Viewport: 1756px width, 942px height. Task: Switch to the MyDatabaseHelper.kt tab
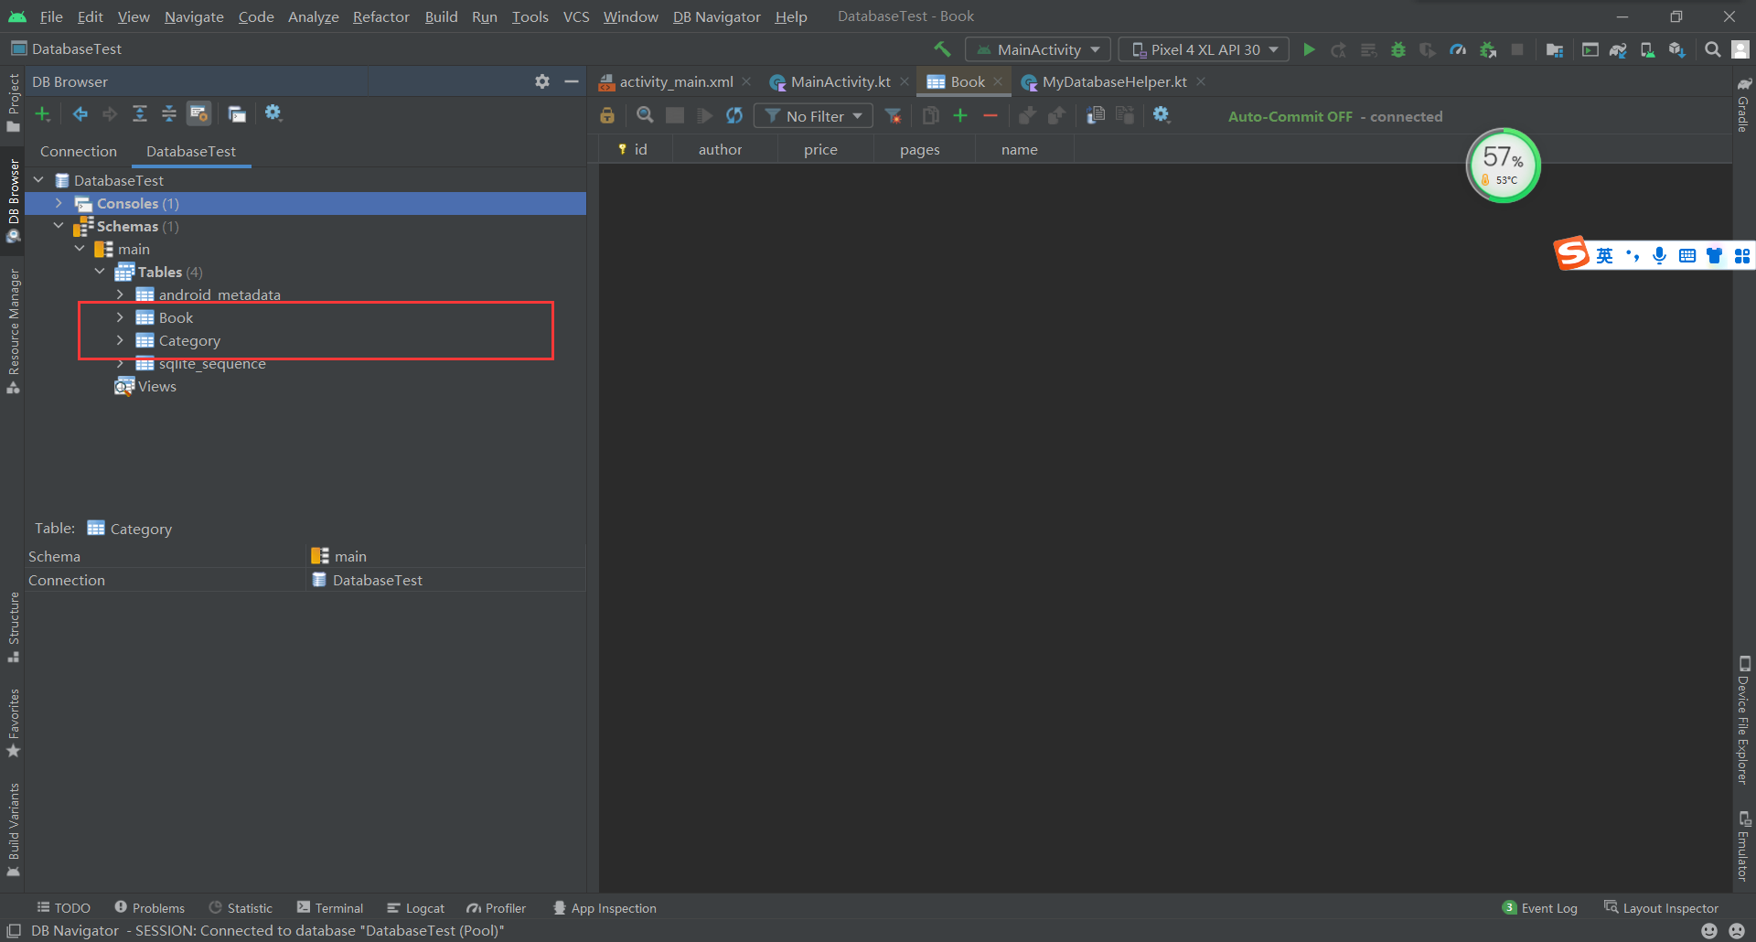tap(1113, 82)
